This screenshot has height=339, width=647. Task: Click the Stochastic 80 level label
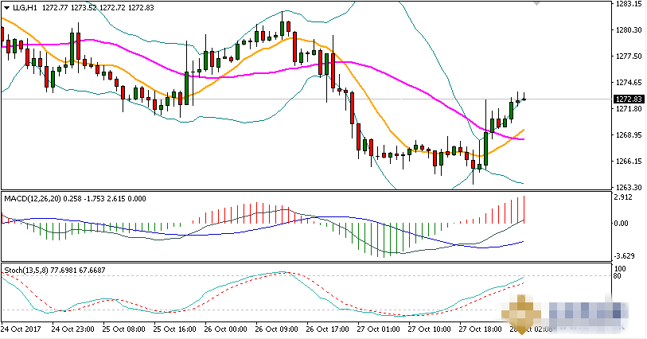coord(617,277)
